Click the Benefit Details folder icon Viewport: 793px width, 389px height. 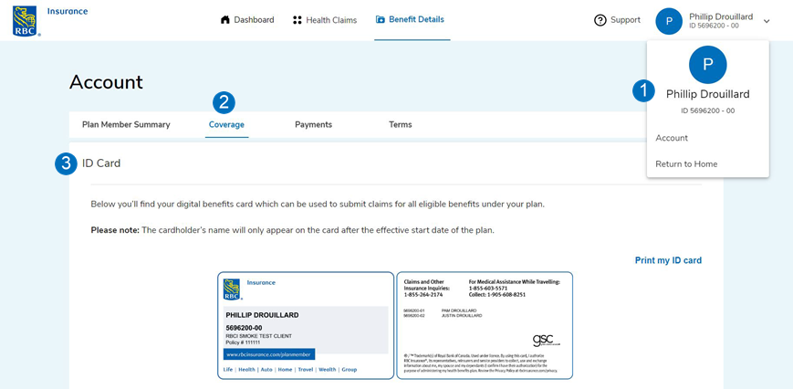point(381,20)
